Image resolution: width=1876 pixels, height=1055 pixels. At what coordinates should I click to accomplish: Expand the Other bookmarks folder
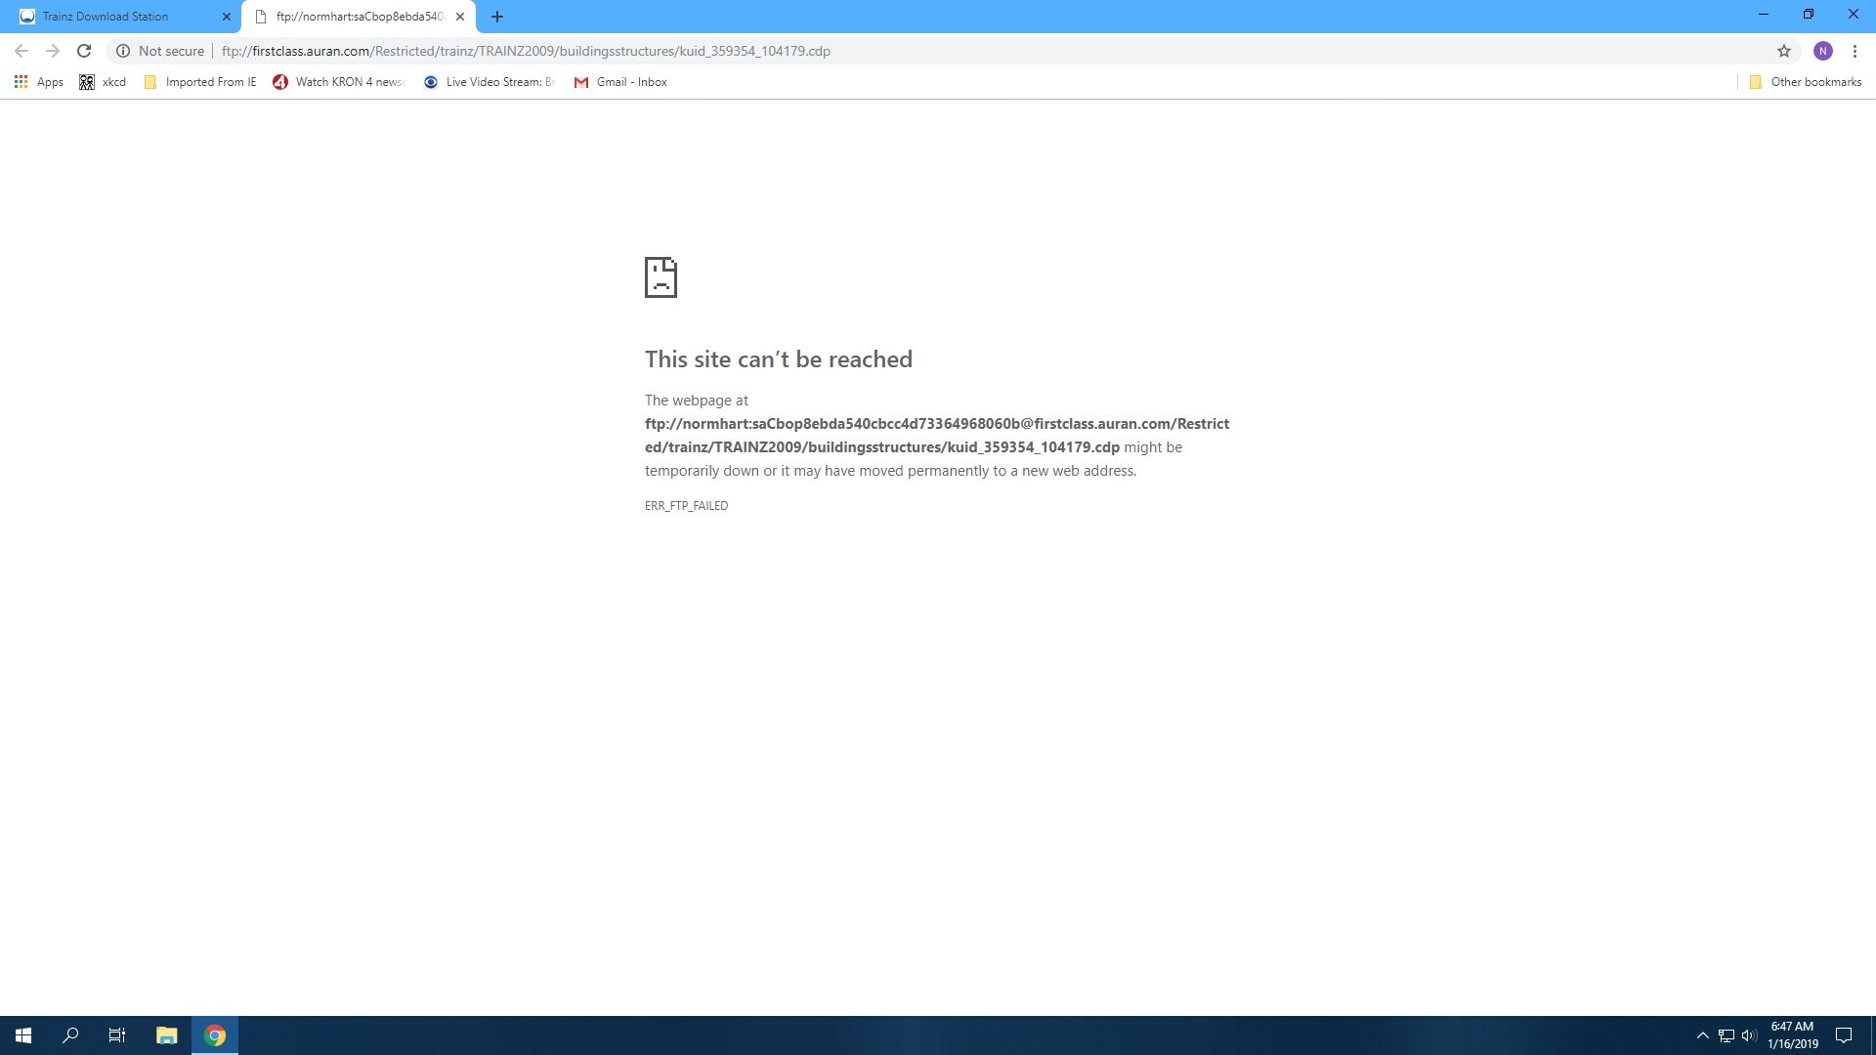pos(1805,82)
